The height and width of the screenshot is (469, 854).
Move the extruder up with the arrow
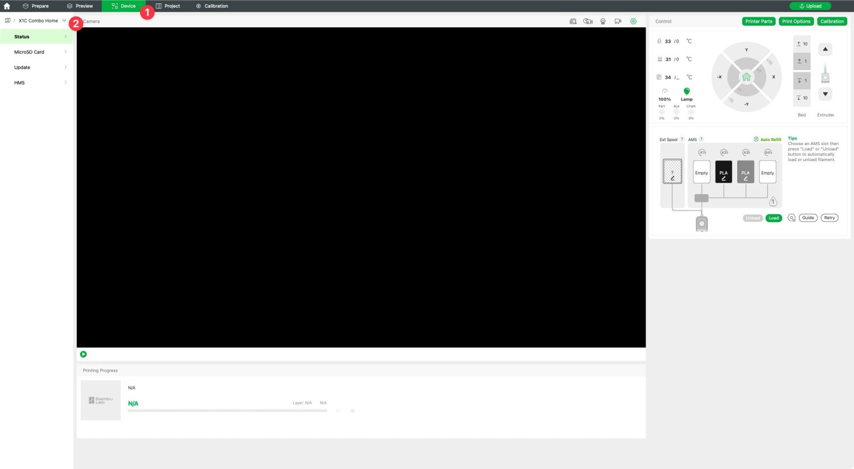(x=825, y=49)
